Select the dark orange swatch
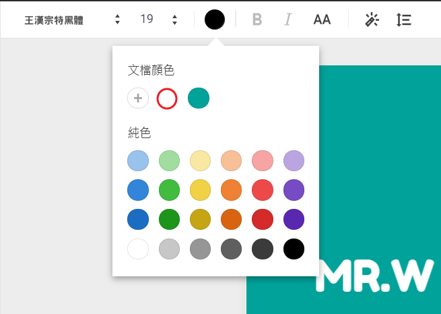 [x=231, y=219]
